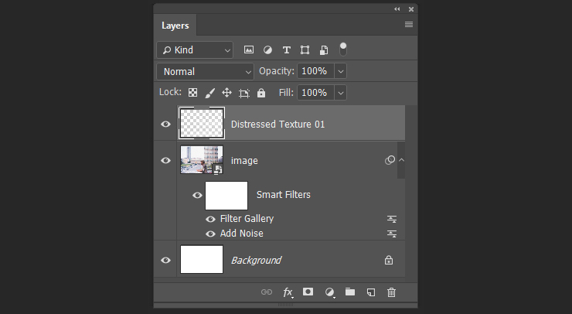Lock transparent pixels

tap(192, 93)
